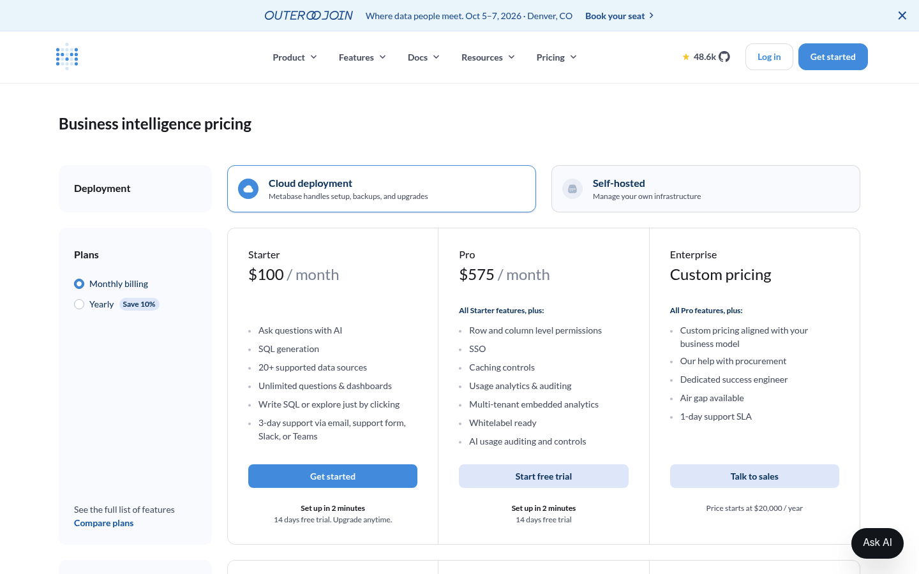Close the announcement banner with X
Viewport: 919px width, 574px height.
coord(902,16)
